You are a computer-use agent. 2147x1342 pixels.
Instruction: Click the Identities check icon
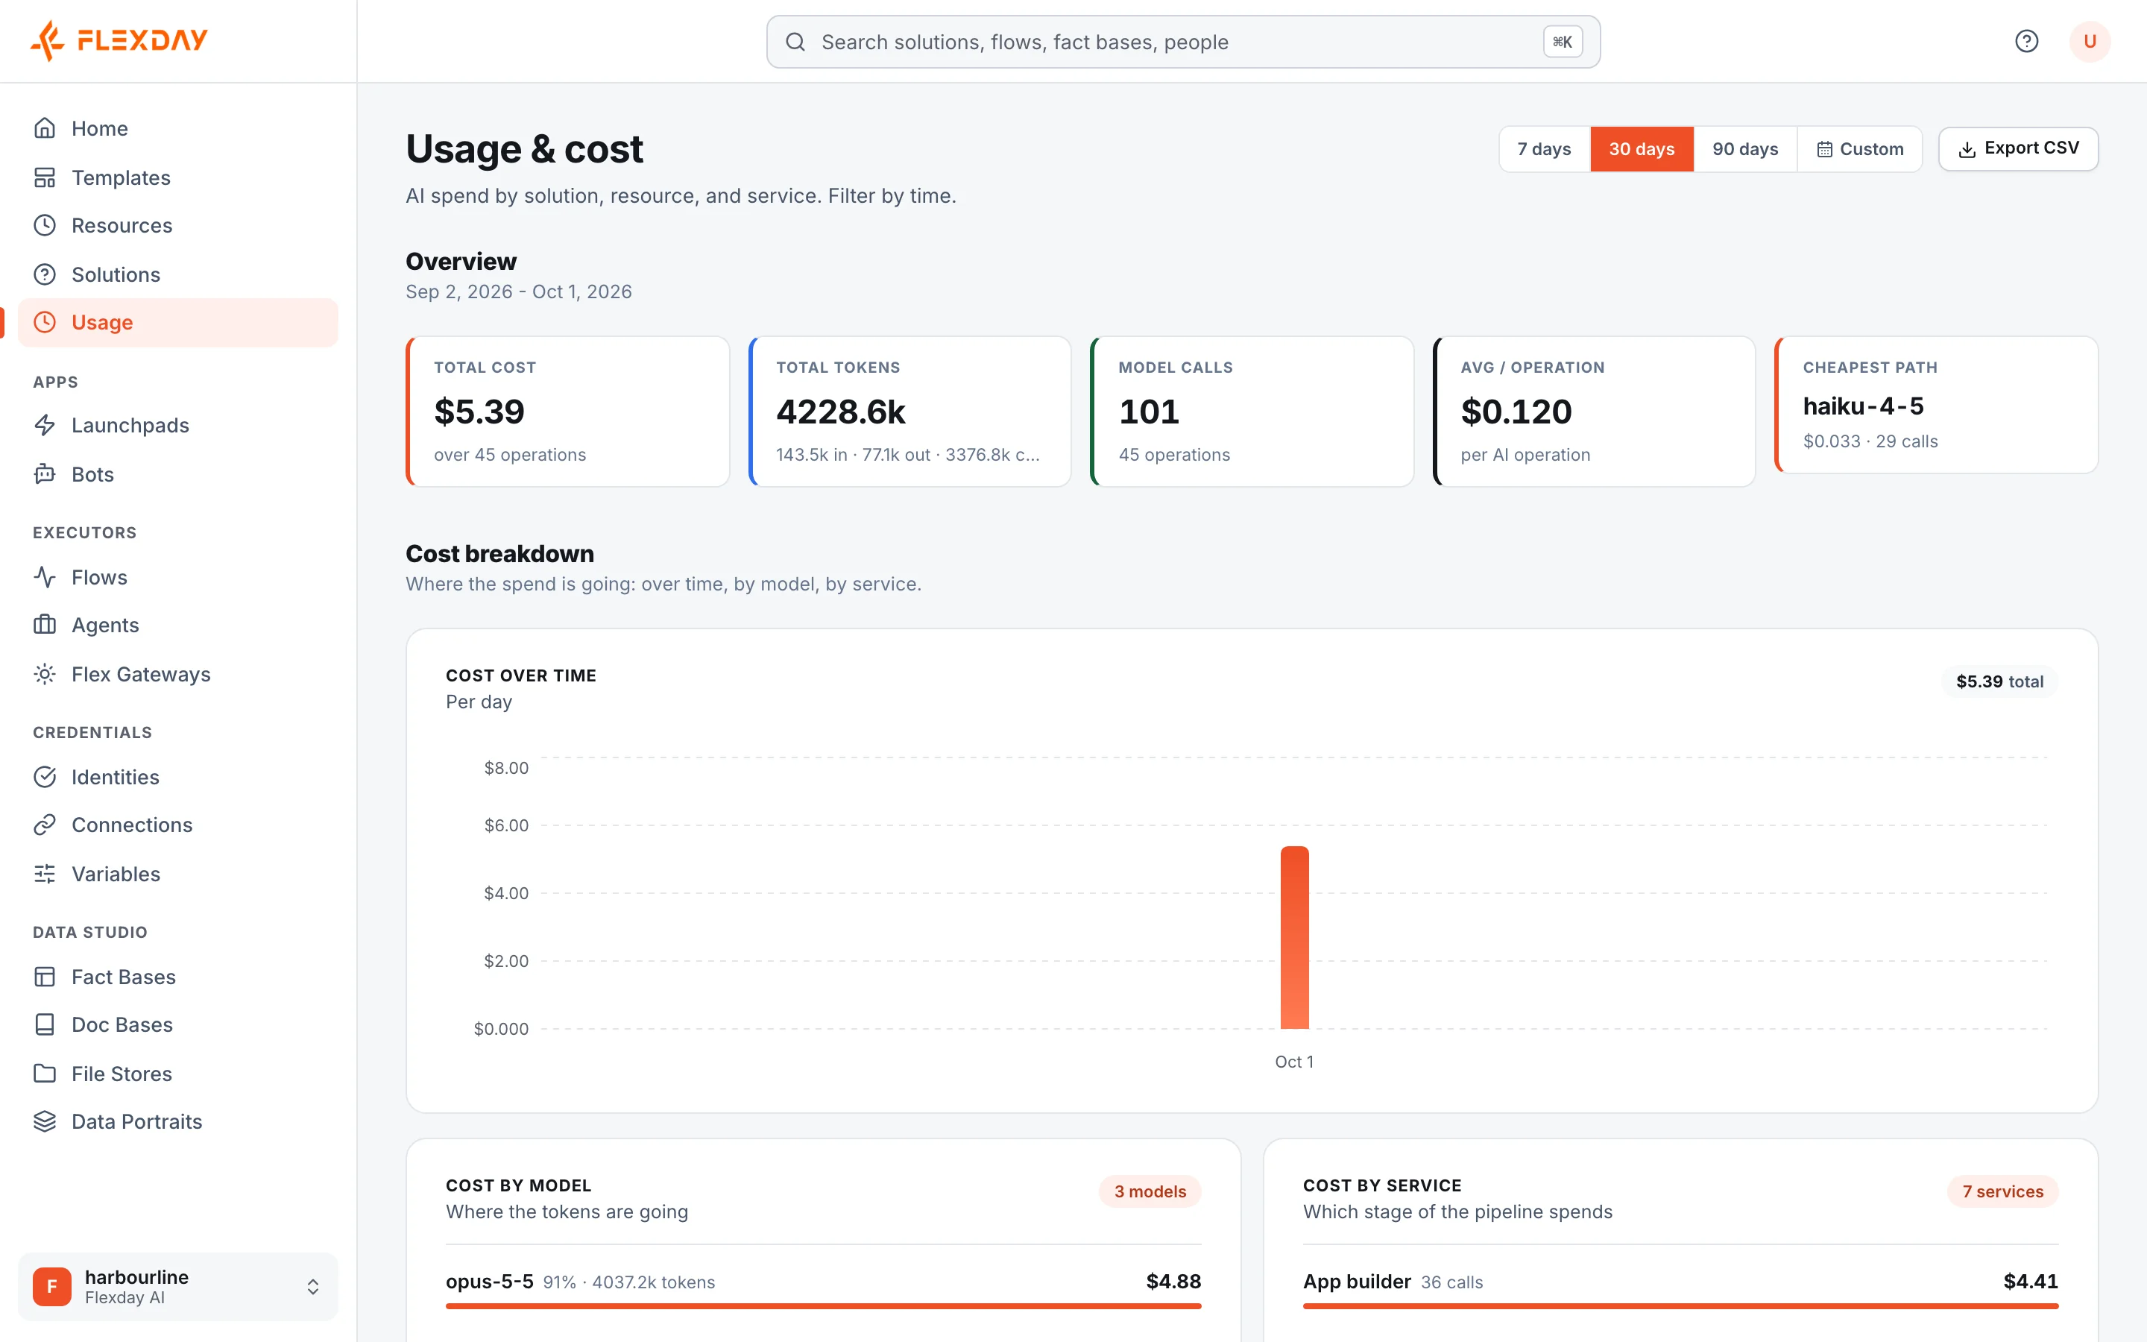click(45, 777)
